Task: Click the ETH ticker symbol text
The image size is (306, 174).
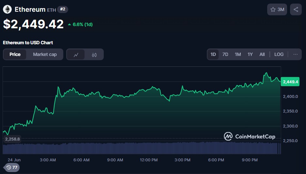Action: 52,10
